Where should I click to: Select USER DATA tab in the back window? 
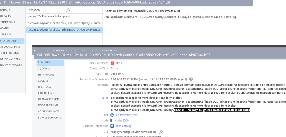12,35
